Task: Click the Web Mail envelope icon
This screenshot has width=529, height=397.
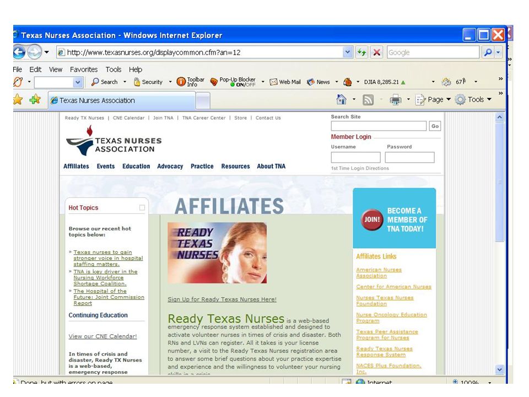Action: click(x=285, y=82)
